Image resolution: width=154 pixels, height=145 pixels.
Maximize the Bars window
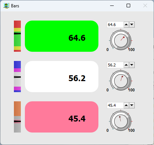tap(128, 6)
